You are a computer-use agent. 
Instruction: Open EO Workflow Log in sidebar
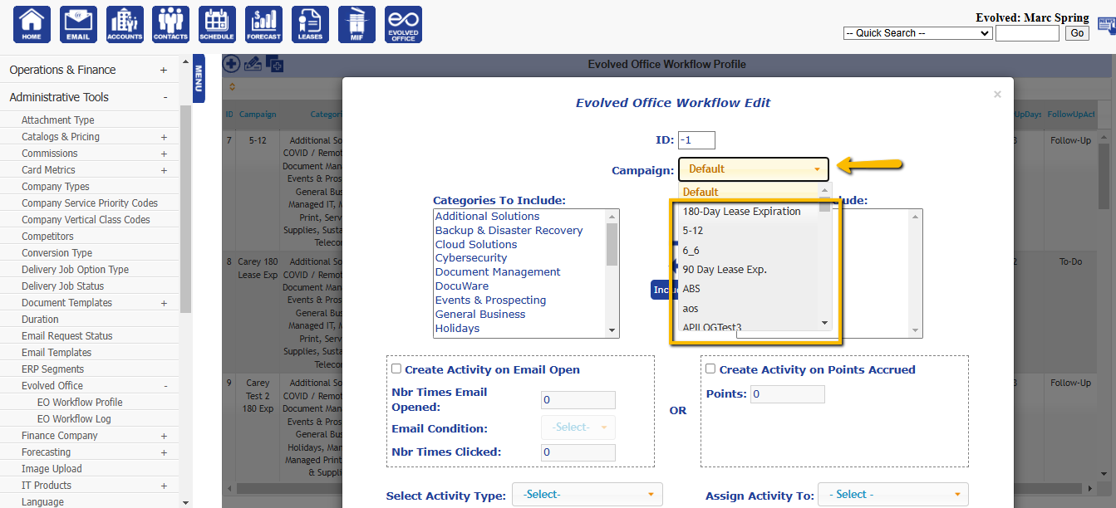(74, 419)
